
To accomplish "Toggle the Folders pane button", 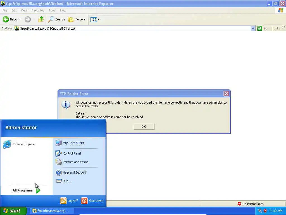I will [x=77, y=19].
